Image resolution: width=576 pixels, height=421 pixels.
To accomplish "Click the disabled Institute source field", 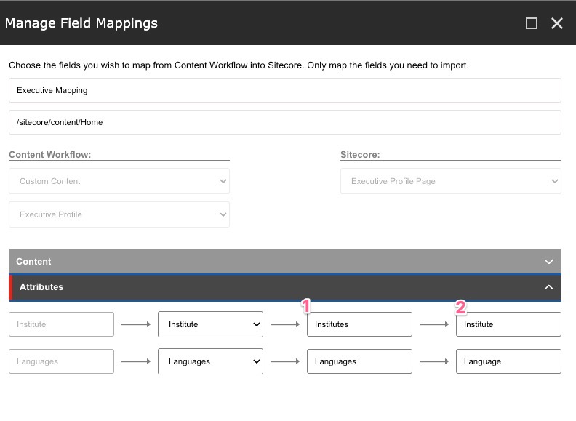I will click(x=61, y=324).
